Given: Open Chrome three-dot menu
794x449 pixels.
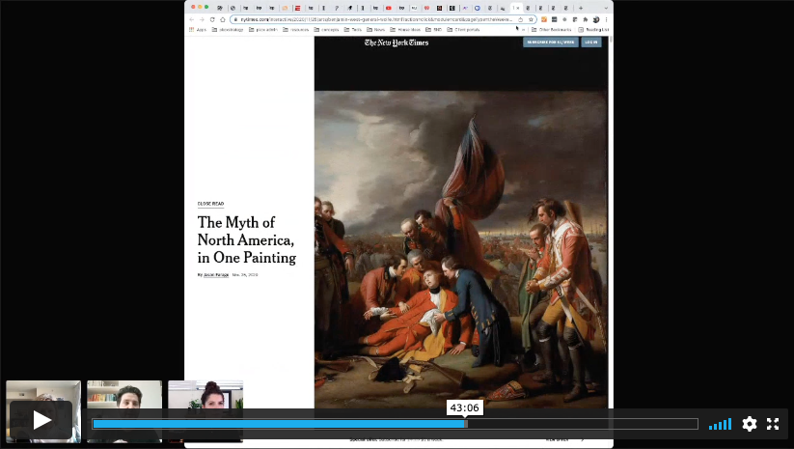Looking at the screenshot, I should (x=606, y=19).
